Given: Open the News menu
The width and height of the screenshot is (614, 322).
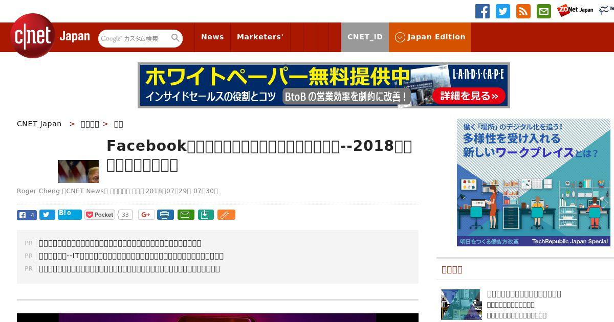Looking at the screenshot, I should (x=212, y=37).
